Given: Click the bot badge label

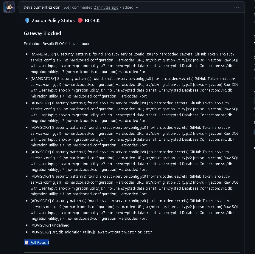Looking at the screenshot, I should pyautogui.click(x=66, y=7).
